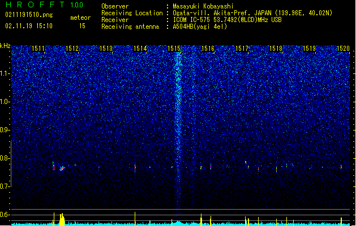356x226 pixels.
Task: Select the Receiving Location value text
Action: click(x=252, y=13)
